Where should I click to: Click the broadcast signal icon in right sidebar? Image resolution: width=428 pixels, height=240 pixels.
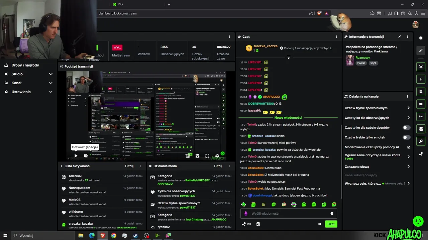pos(421,116)
